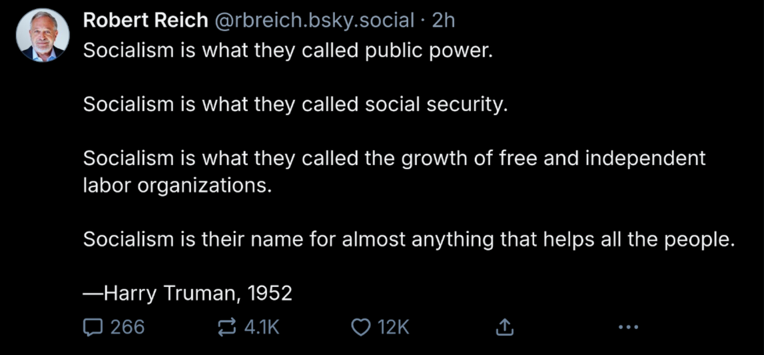Click the 12K like count

[393, 327]
